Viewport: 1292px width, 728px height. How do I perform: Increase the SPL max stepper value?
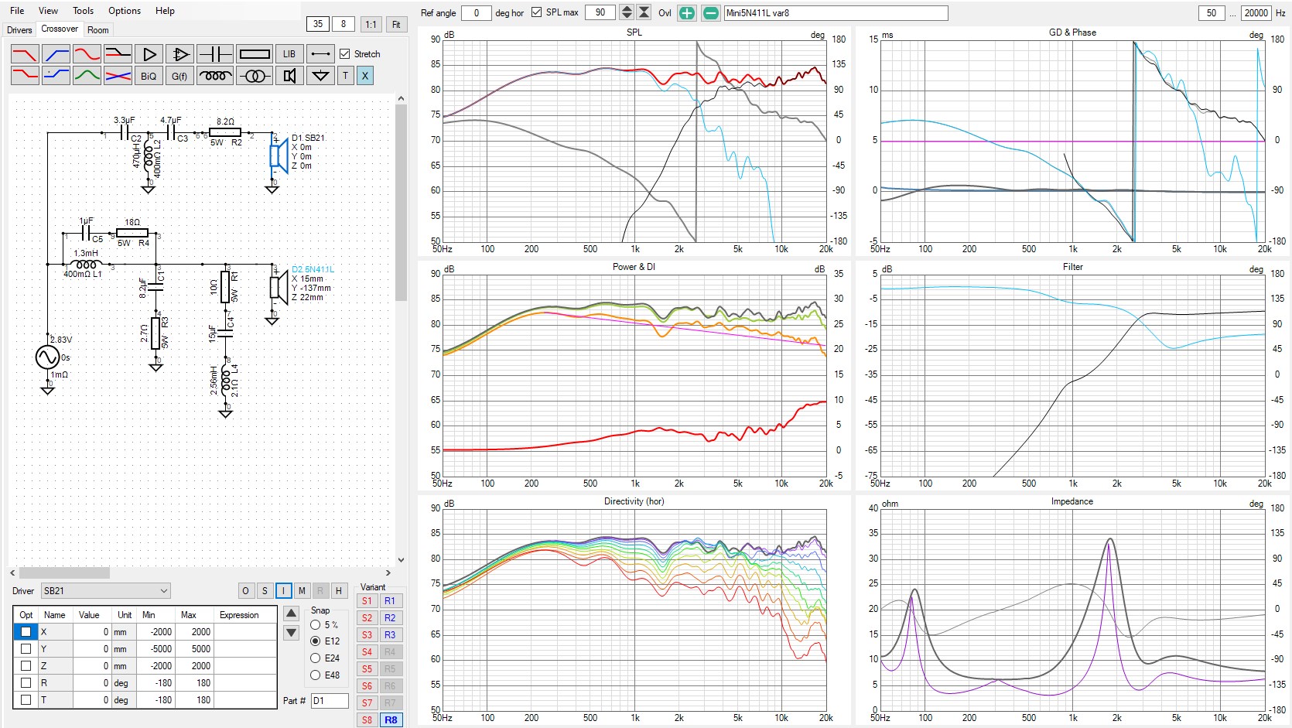point(627,9)
